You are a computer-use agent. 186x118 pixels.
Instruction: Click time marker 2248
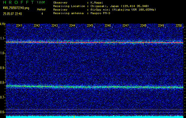point(143,26)
